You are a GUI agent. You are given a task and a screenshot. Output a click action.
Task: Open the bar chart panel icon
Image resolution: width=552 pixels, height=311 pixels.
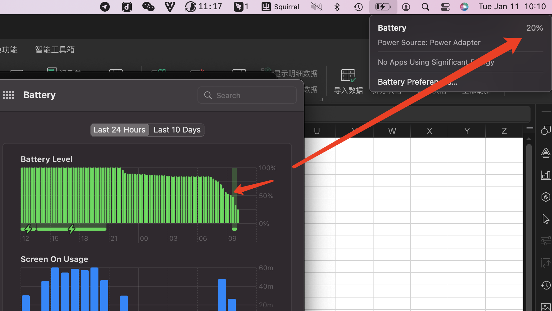(546, 175)
